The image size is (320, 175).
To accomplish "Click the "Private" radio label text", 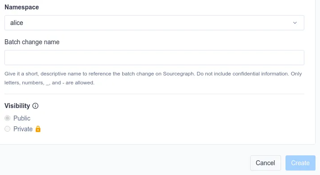I will coord(23,129).
